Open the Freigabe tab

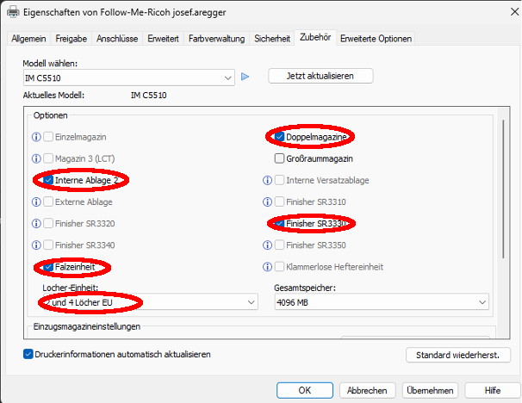point(71,39)
